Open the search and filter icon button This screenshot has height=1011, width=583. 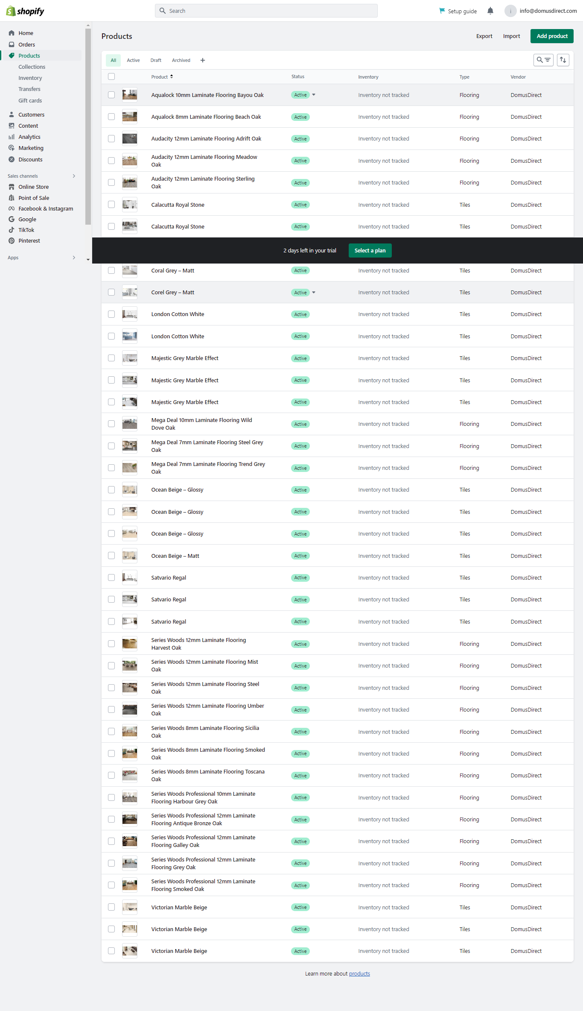[543, 60]
